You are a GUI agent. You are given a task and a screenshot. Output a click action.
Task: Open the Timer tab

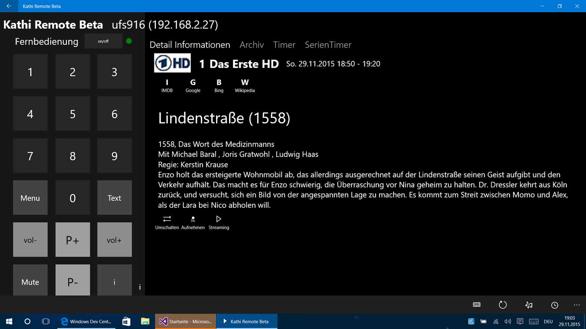(284, 45)
